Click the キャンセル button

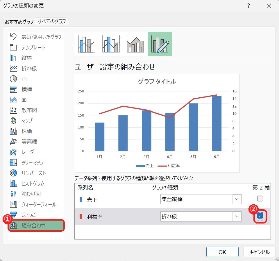pos(260,252)
